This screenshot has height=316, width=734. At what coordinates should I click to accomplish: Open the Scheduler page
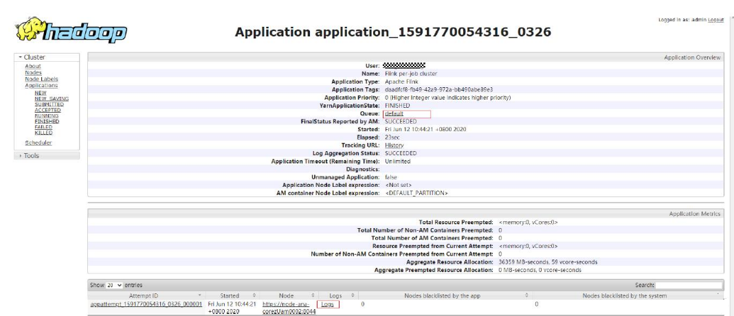click(38, 143)
